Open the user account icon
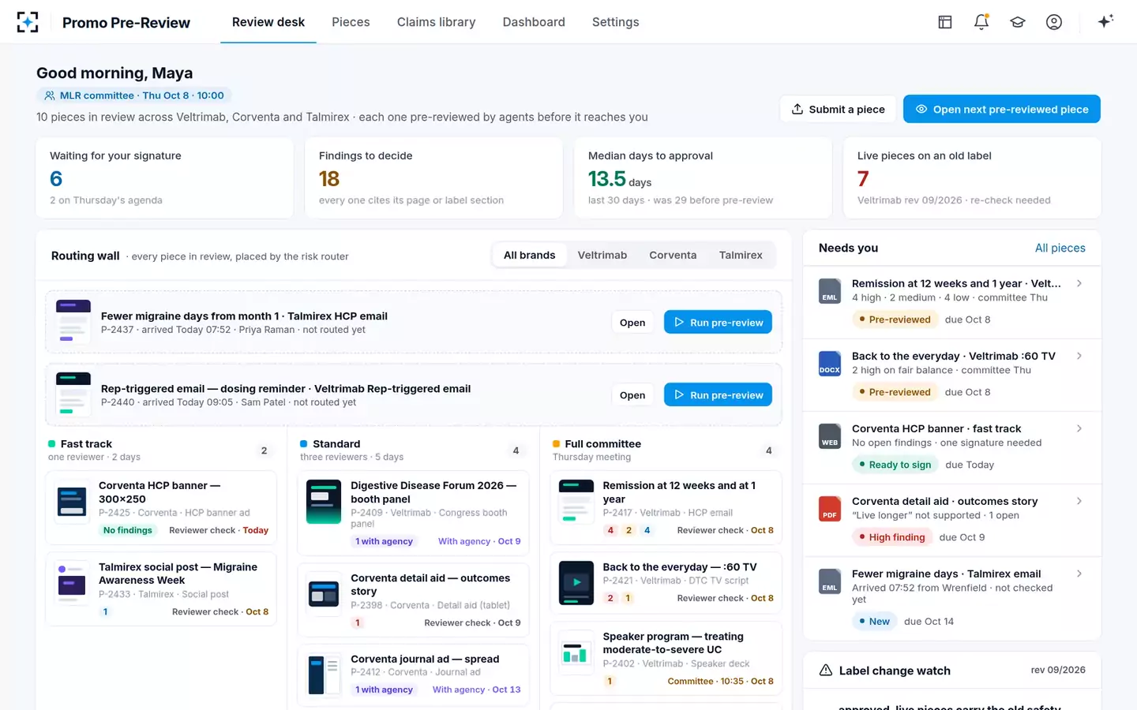 pyautogui.click(x=1054, y=22)
